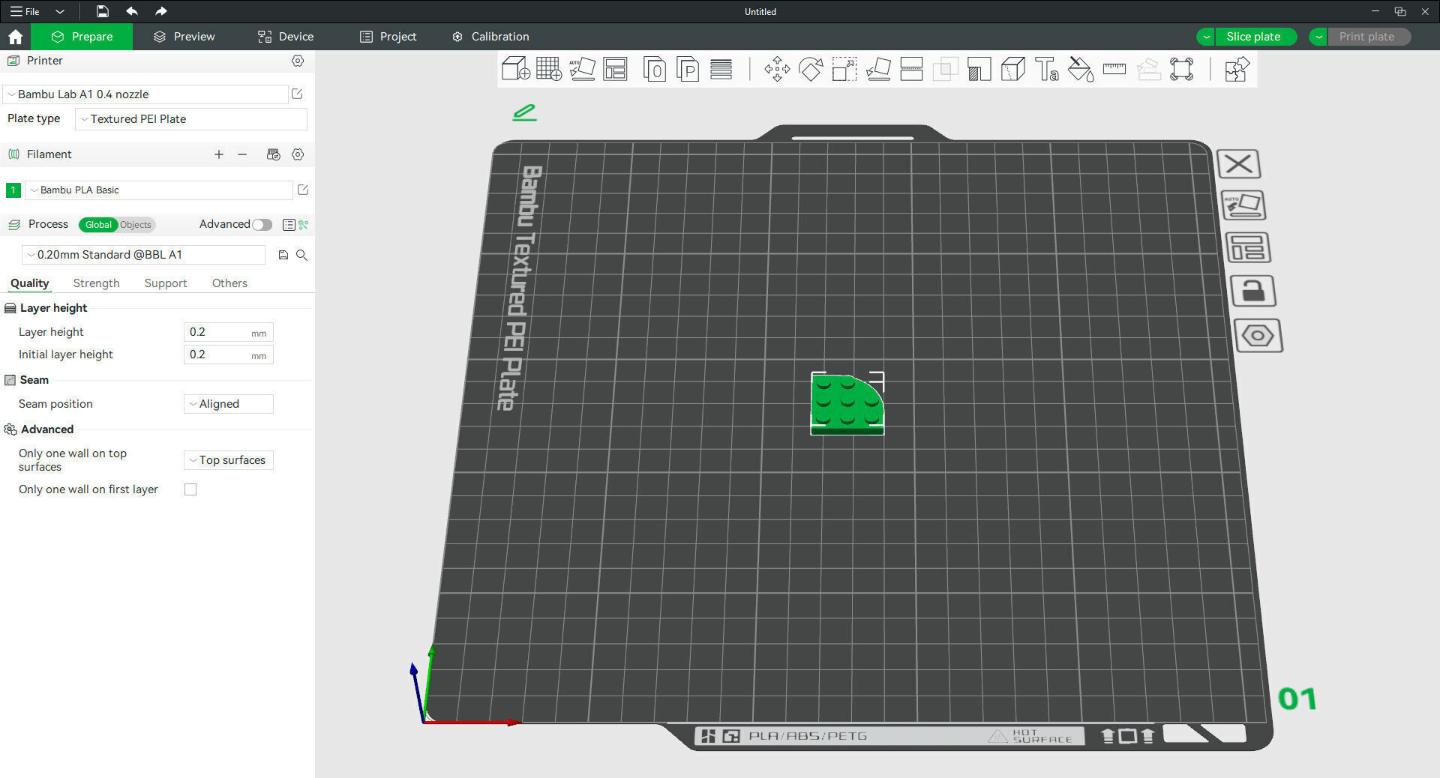Open filament settings gear
This screenshot has width=1440, height=778.
pos(298,154)
